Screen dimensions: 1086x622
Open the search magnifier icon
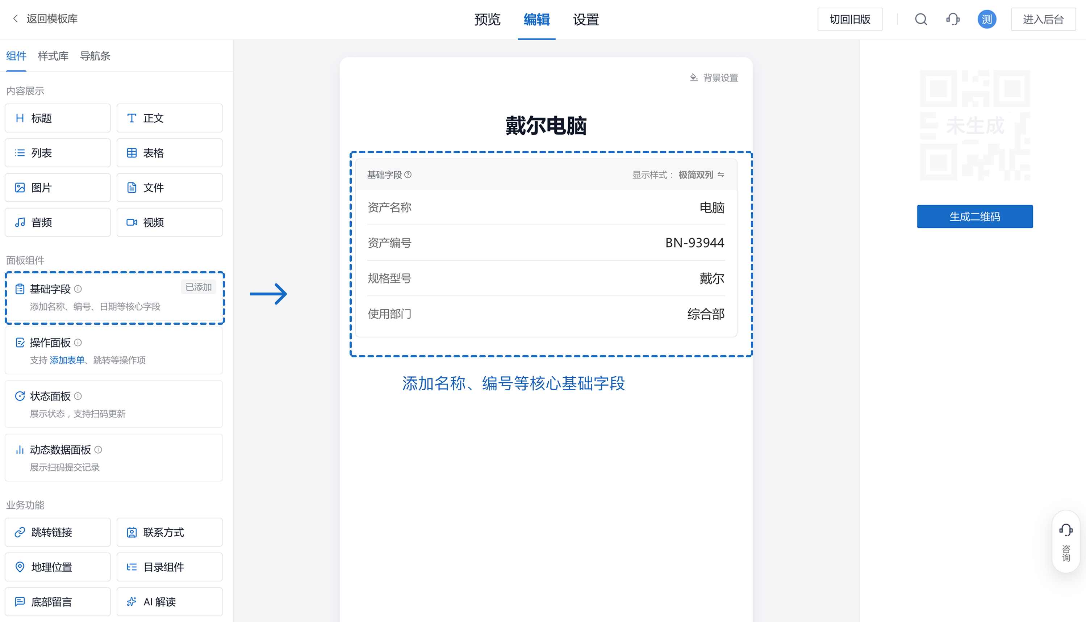[x=921, y=19]
